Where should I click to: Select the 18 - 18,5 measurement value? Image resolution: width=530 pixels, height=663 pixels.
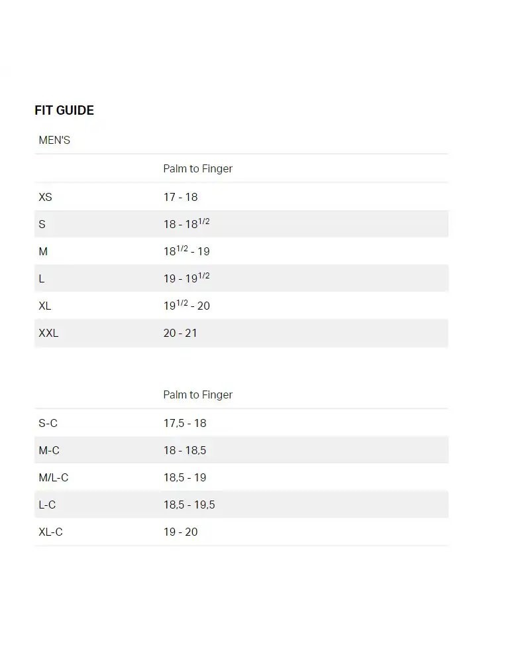coord(185,450)
